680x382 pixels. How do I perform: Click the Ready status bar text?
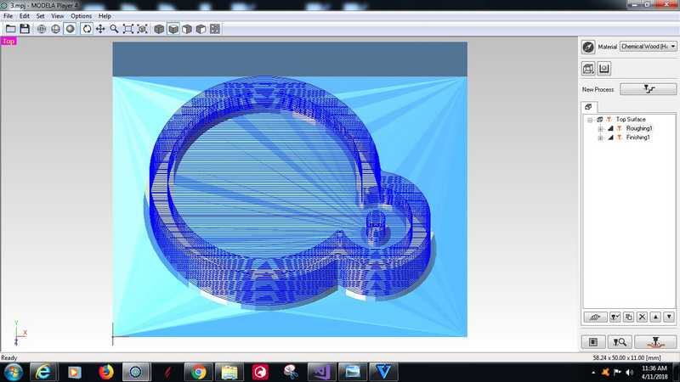[x=9, y=357]
